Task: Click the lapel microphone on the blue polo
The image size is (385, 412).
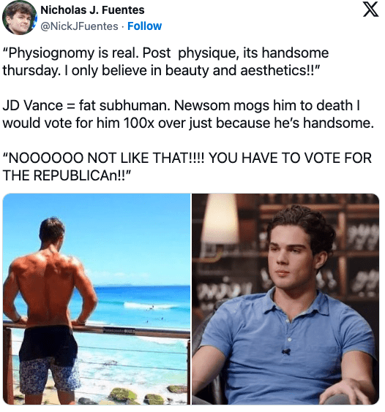Action: pos(285,351)
